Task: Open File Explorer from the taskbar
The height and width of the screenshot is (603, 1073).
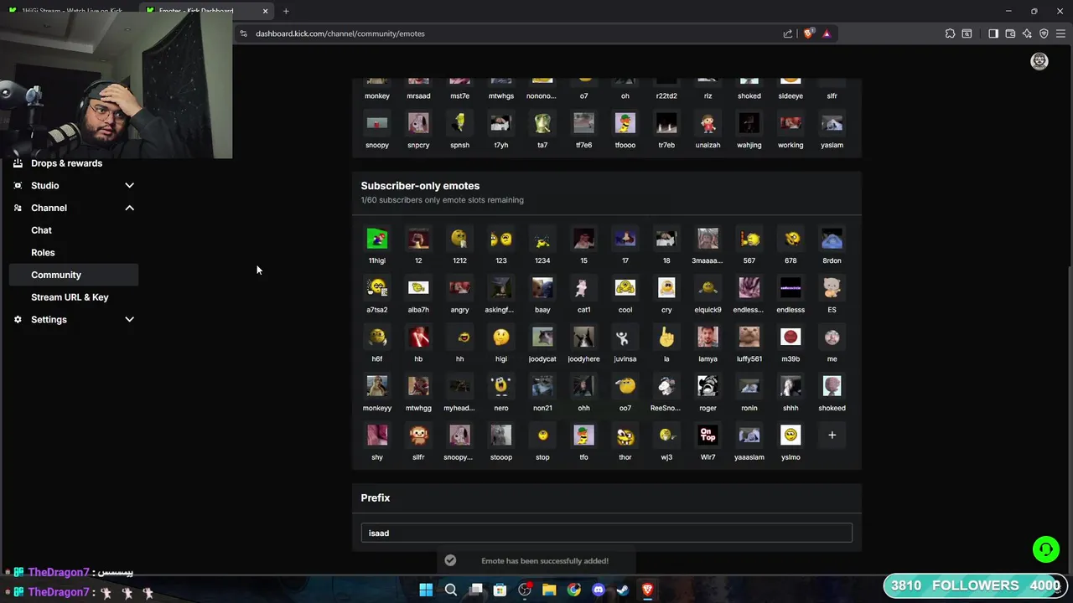Action: click(x=549, y=590)
